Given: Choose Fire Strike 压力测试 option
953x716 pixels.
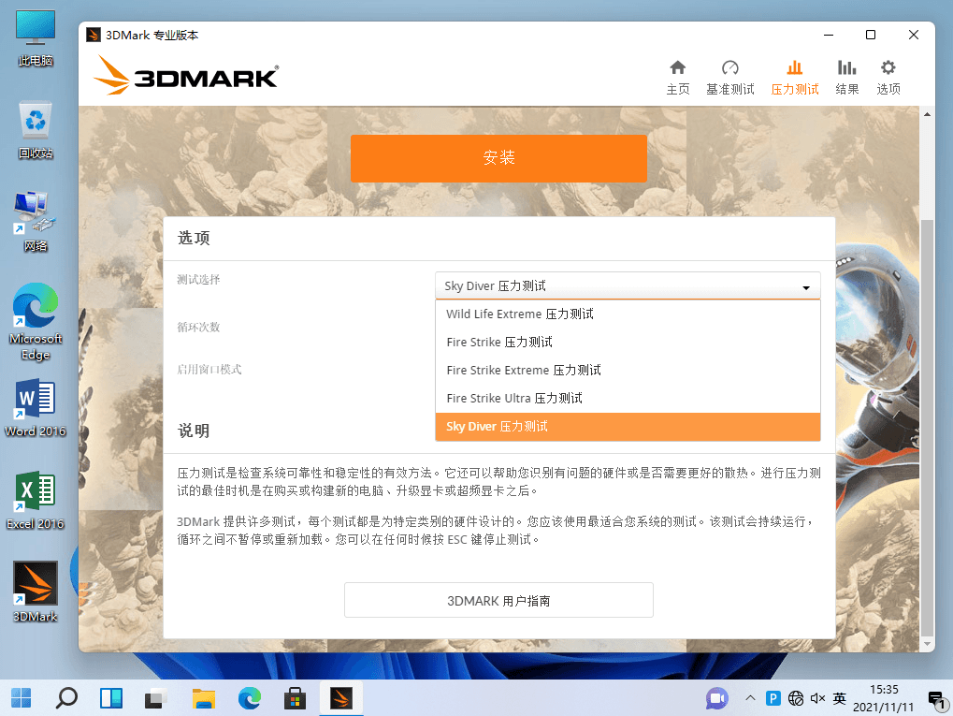Looking at the screenshot, I should [x=628, y=342].
